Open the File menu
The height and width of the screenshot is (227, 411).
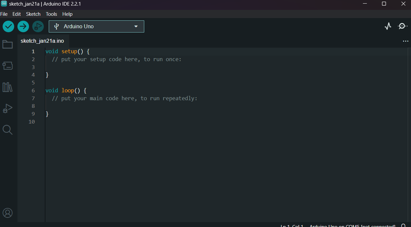pyautogui.click(x=4, y=14)
